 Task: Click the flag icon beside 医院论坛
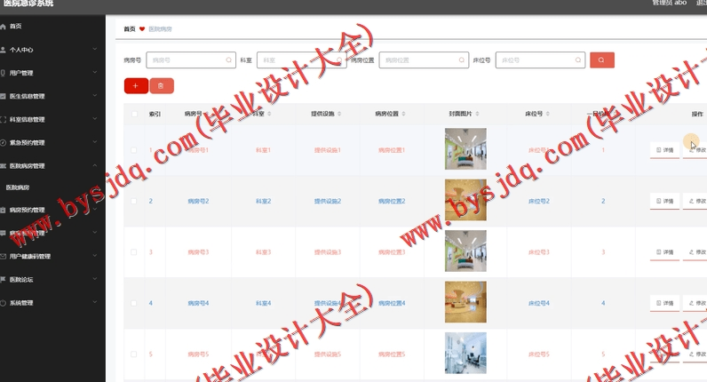tap(4, 280)
